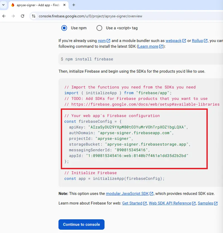The width and height of the screenshot is (223, 233).
Task: Open the Samples link
Action: coord(205,203)
